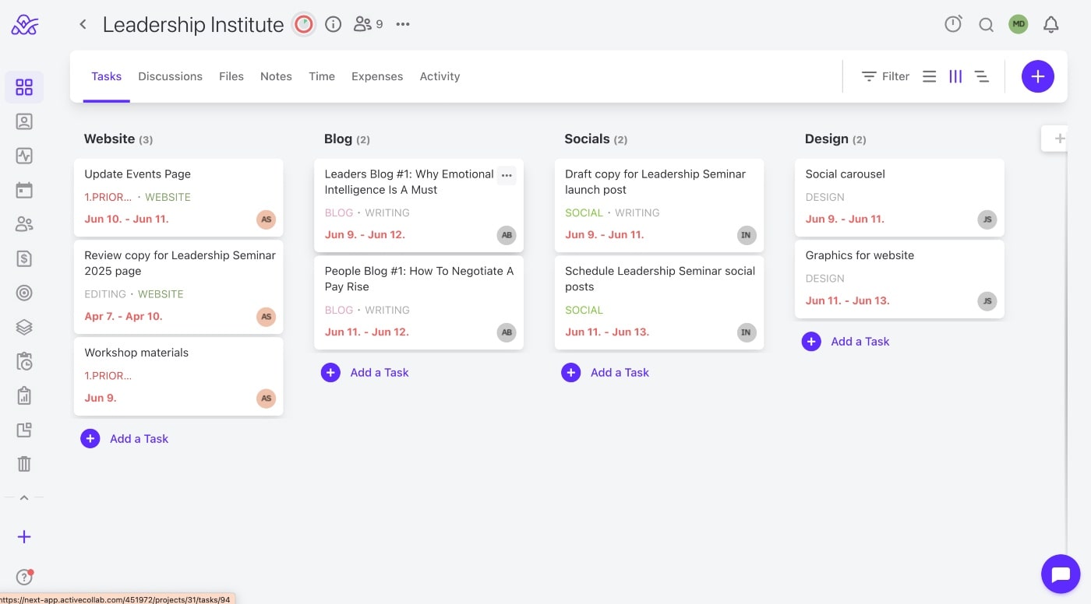
Task: Switch to the Discussions tab
Action: pos(170,76)
